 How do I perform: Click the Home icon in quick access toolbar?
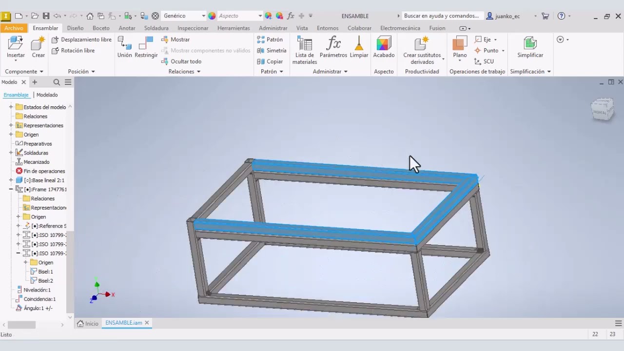tap(90, 16)
